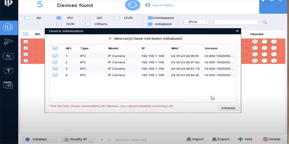289x144 pixels.
Task: Enable the DVR filter checkbox
Action: pyautogui.click(x=117, y=18)
